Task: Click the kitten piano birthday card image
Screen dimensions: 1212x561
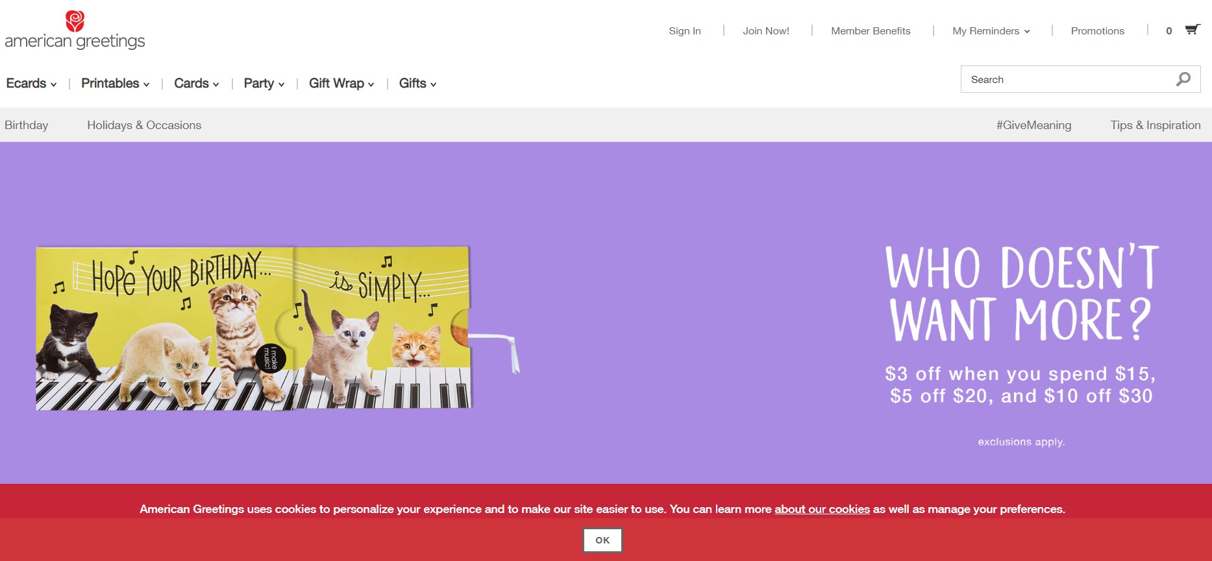Action: coord(277,328)
